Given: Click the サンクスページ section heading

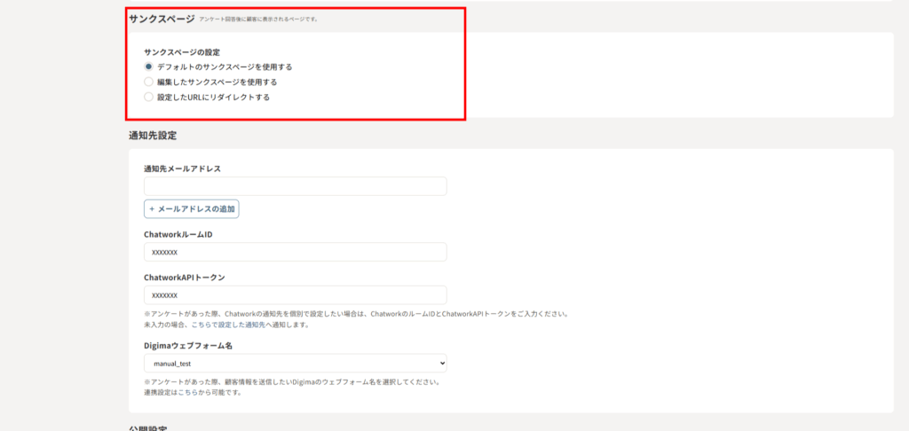Looking at the screenshot, I should coord(161,19).
